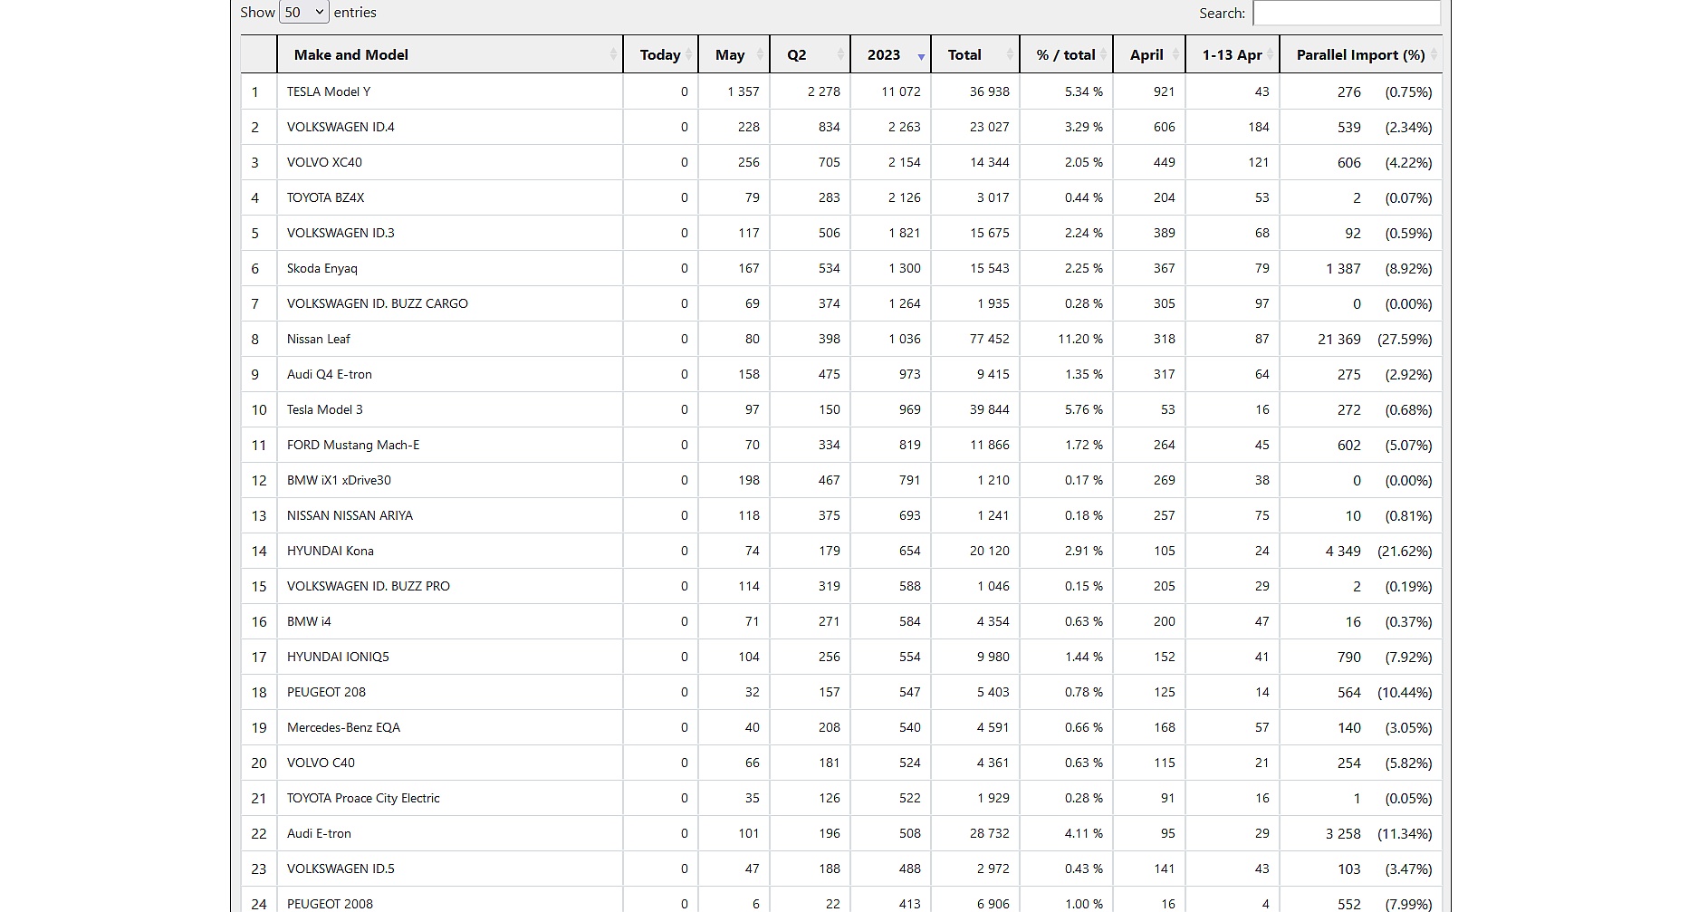The height and width of the screenshot is (912, 1698).
Task: Click VOLKSWAGEN ID. BUZZ CARGO name
Action: pos(378,303)
